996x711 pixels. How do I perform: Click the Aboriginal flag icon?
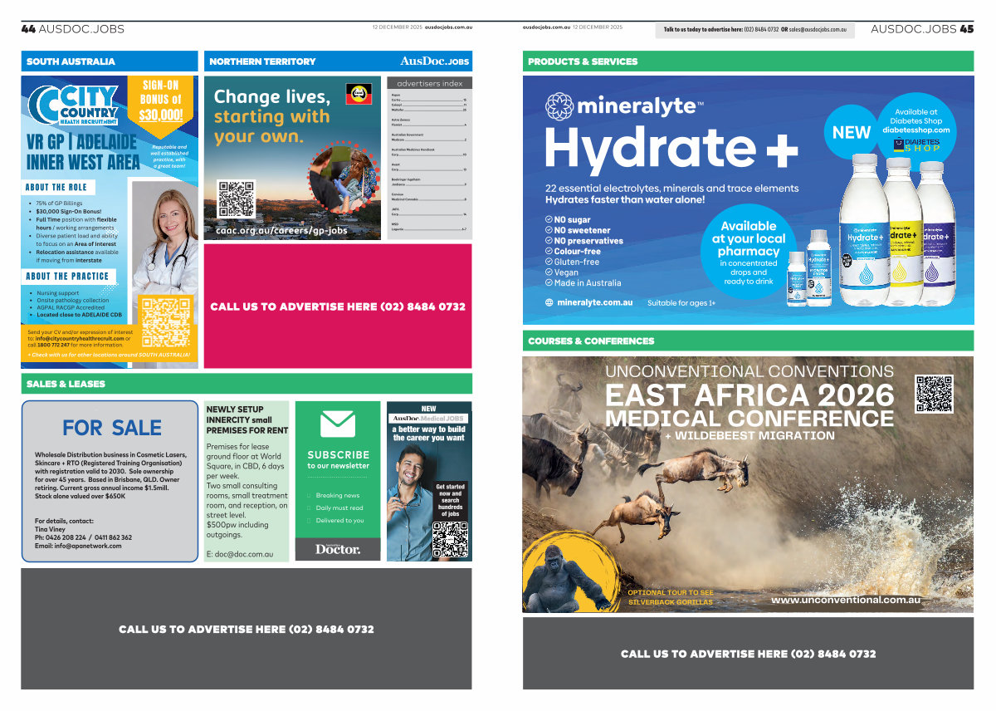(x=359, y=93)
